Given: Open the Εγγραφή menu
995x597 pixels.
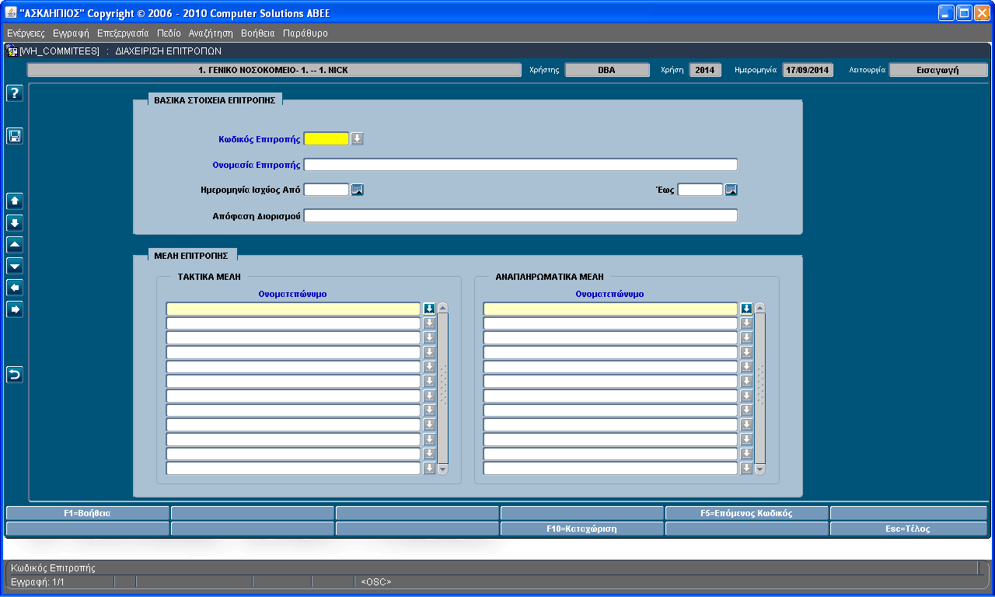Looking at the screenshot, I should (71, 33).
